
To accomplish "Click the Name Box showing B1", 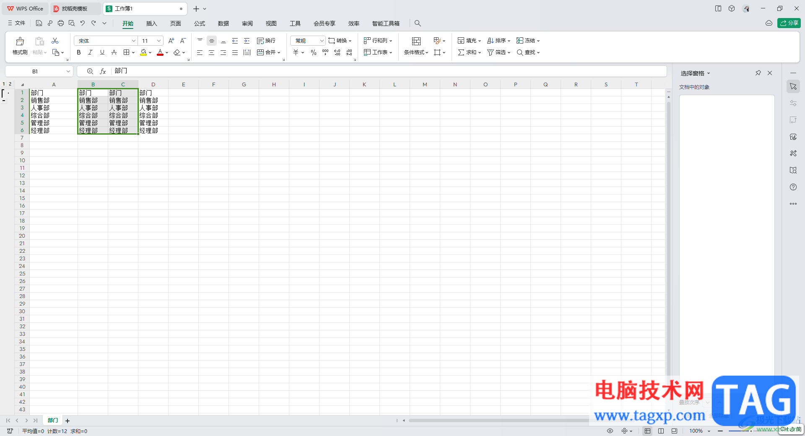I will pyautogui.click(x=39, y=71).
